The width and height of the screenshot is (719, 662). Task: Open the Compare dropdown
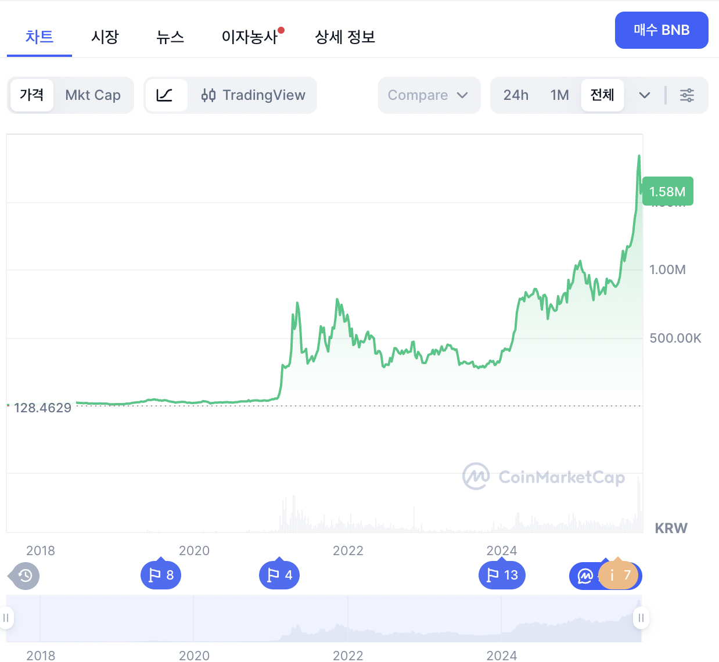coord(429,95)
